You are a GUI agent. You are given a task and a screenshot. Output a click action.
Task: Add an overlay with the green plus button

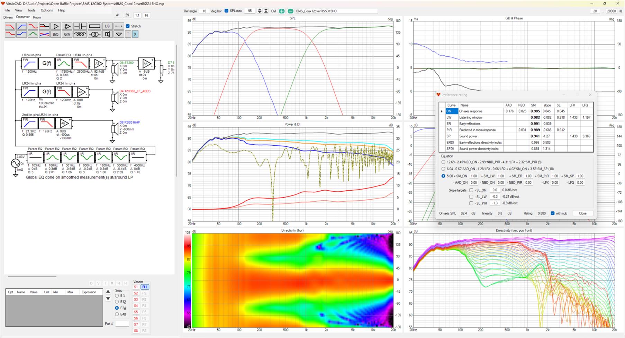[282, 11]
